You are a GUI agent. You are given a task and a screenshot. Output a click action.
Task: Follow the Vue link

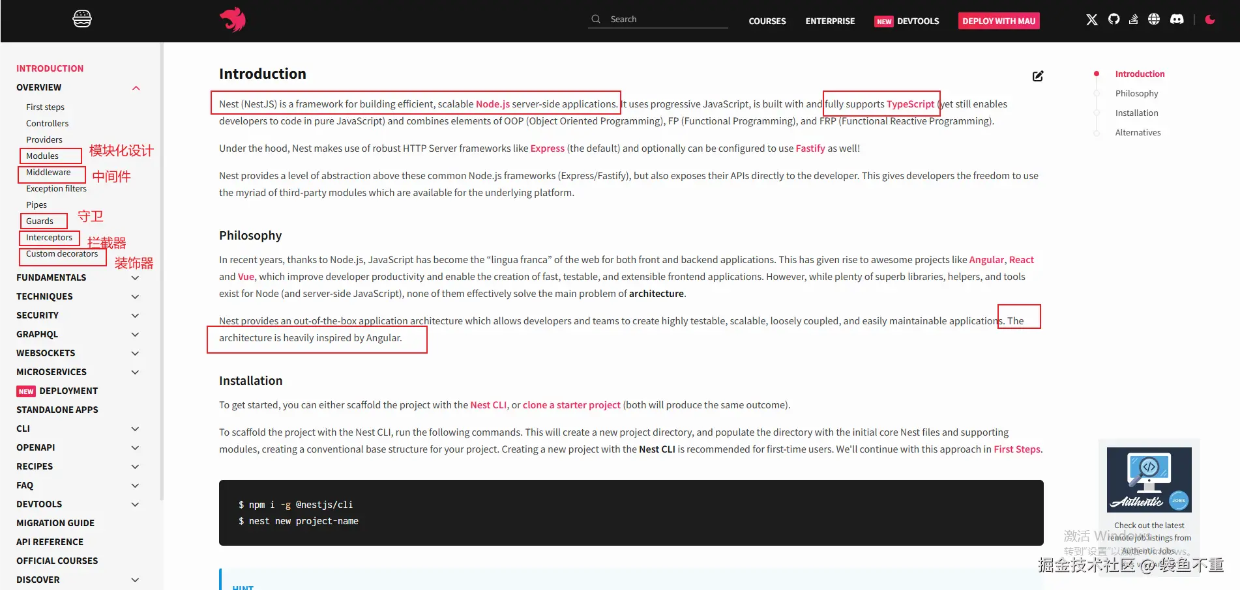246,277
